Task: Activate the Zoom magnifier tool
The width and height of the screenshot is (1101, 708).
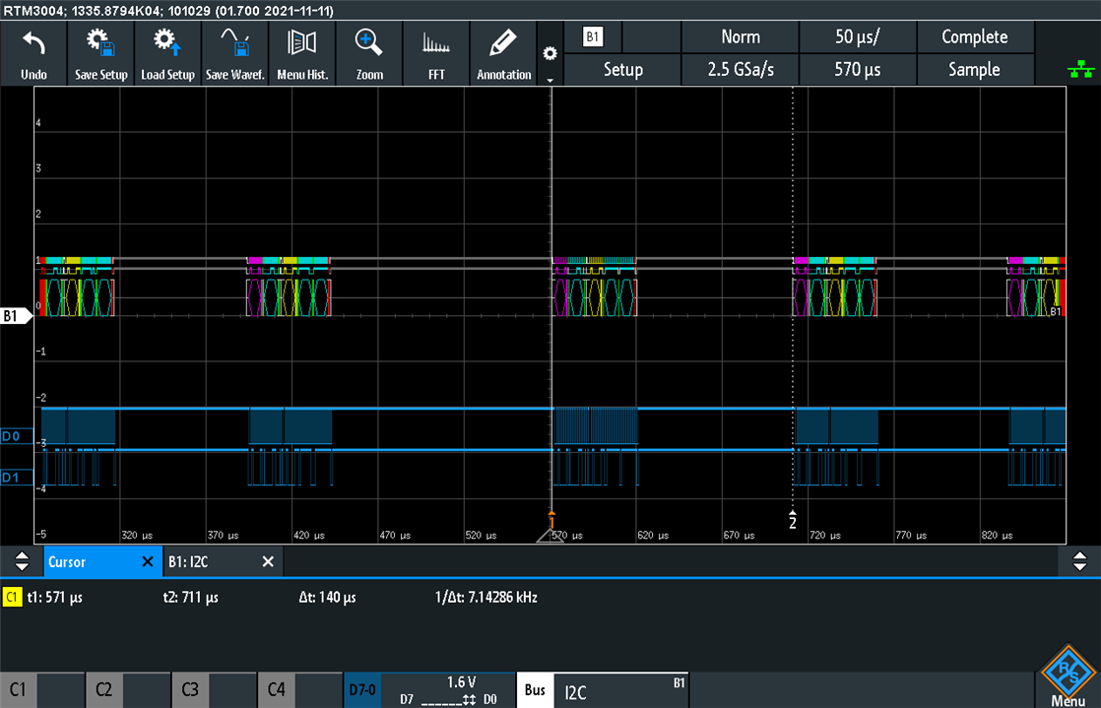Action: point(369,53)
